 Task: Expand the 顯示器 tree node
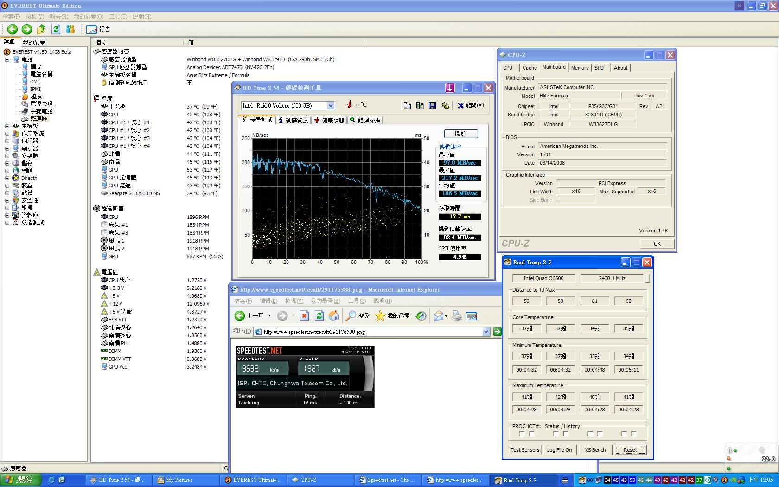[x=7, y=148]
